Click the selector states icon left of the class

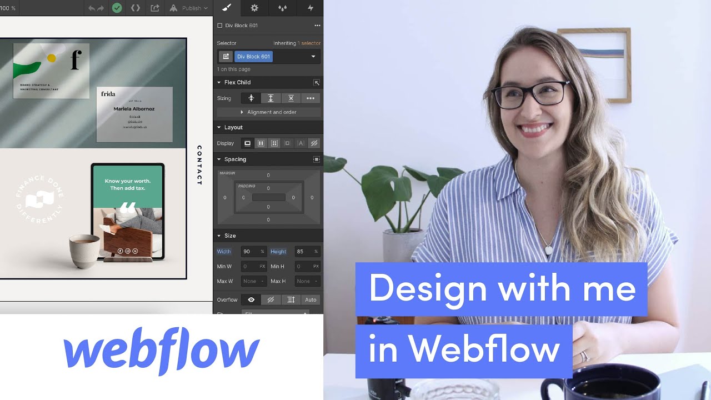226,57
